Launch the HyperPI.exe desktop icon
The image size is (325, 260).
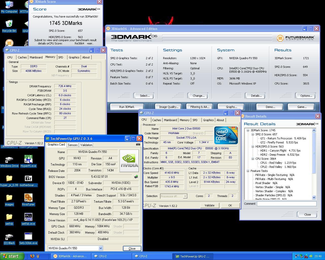pos(28,161)
